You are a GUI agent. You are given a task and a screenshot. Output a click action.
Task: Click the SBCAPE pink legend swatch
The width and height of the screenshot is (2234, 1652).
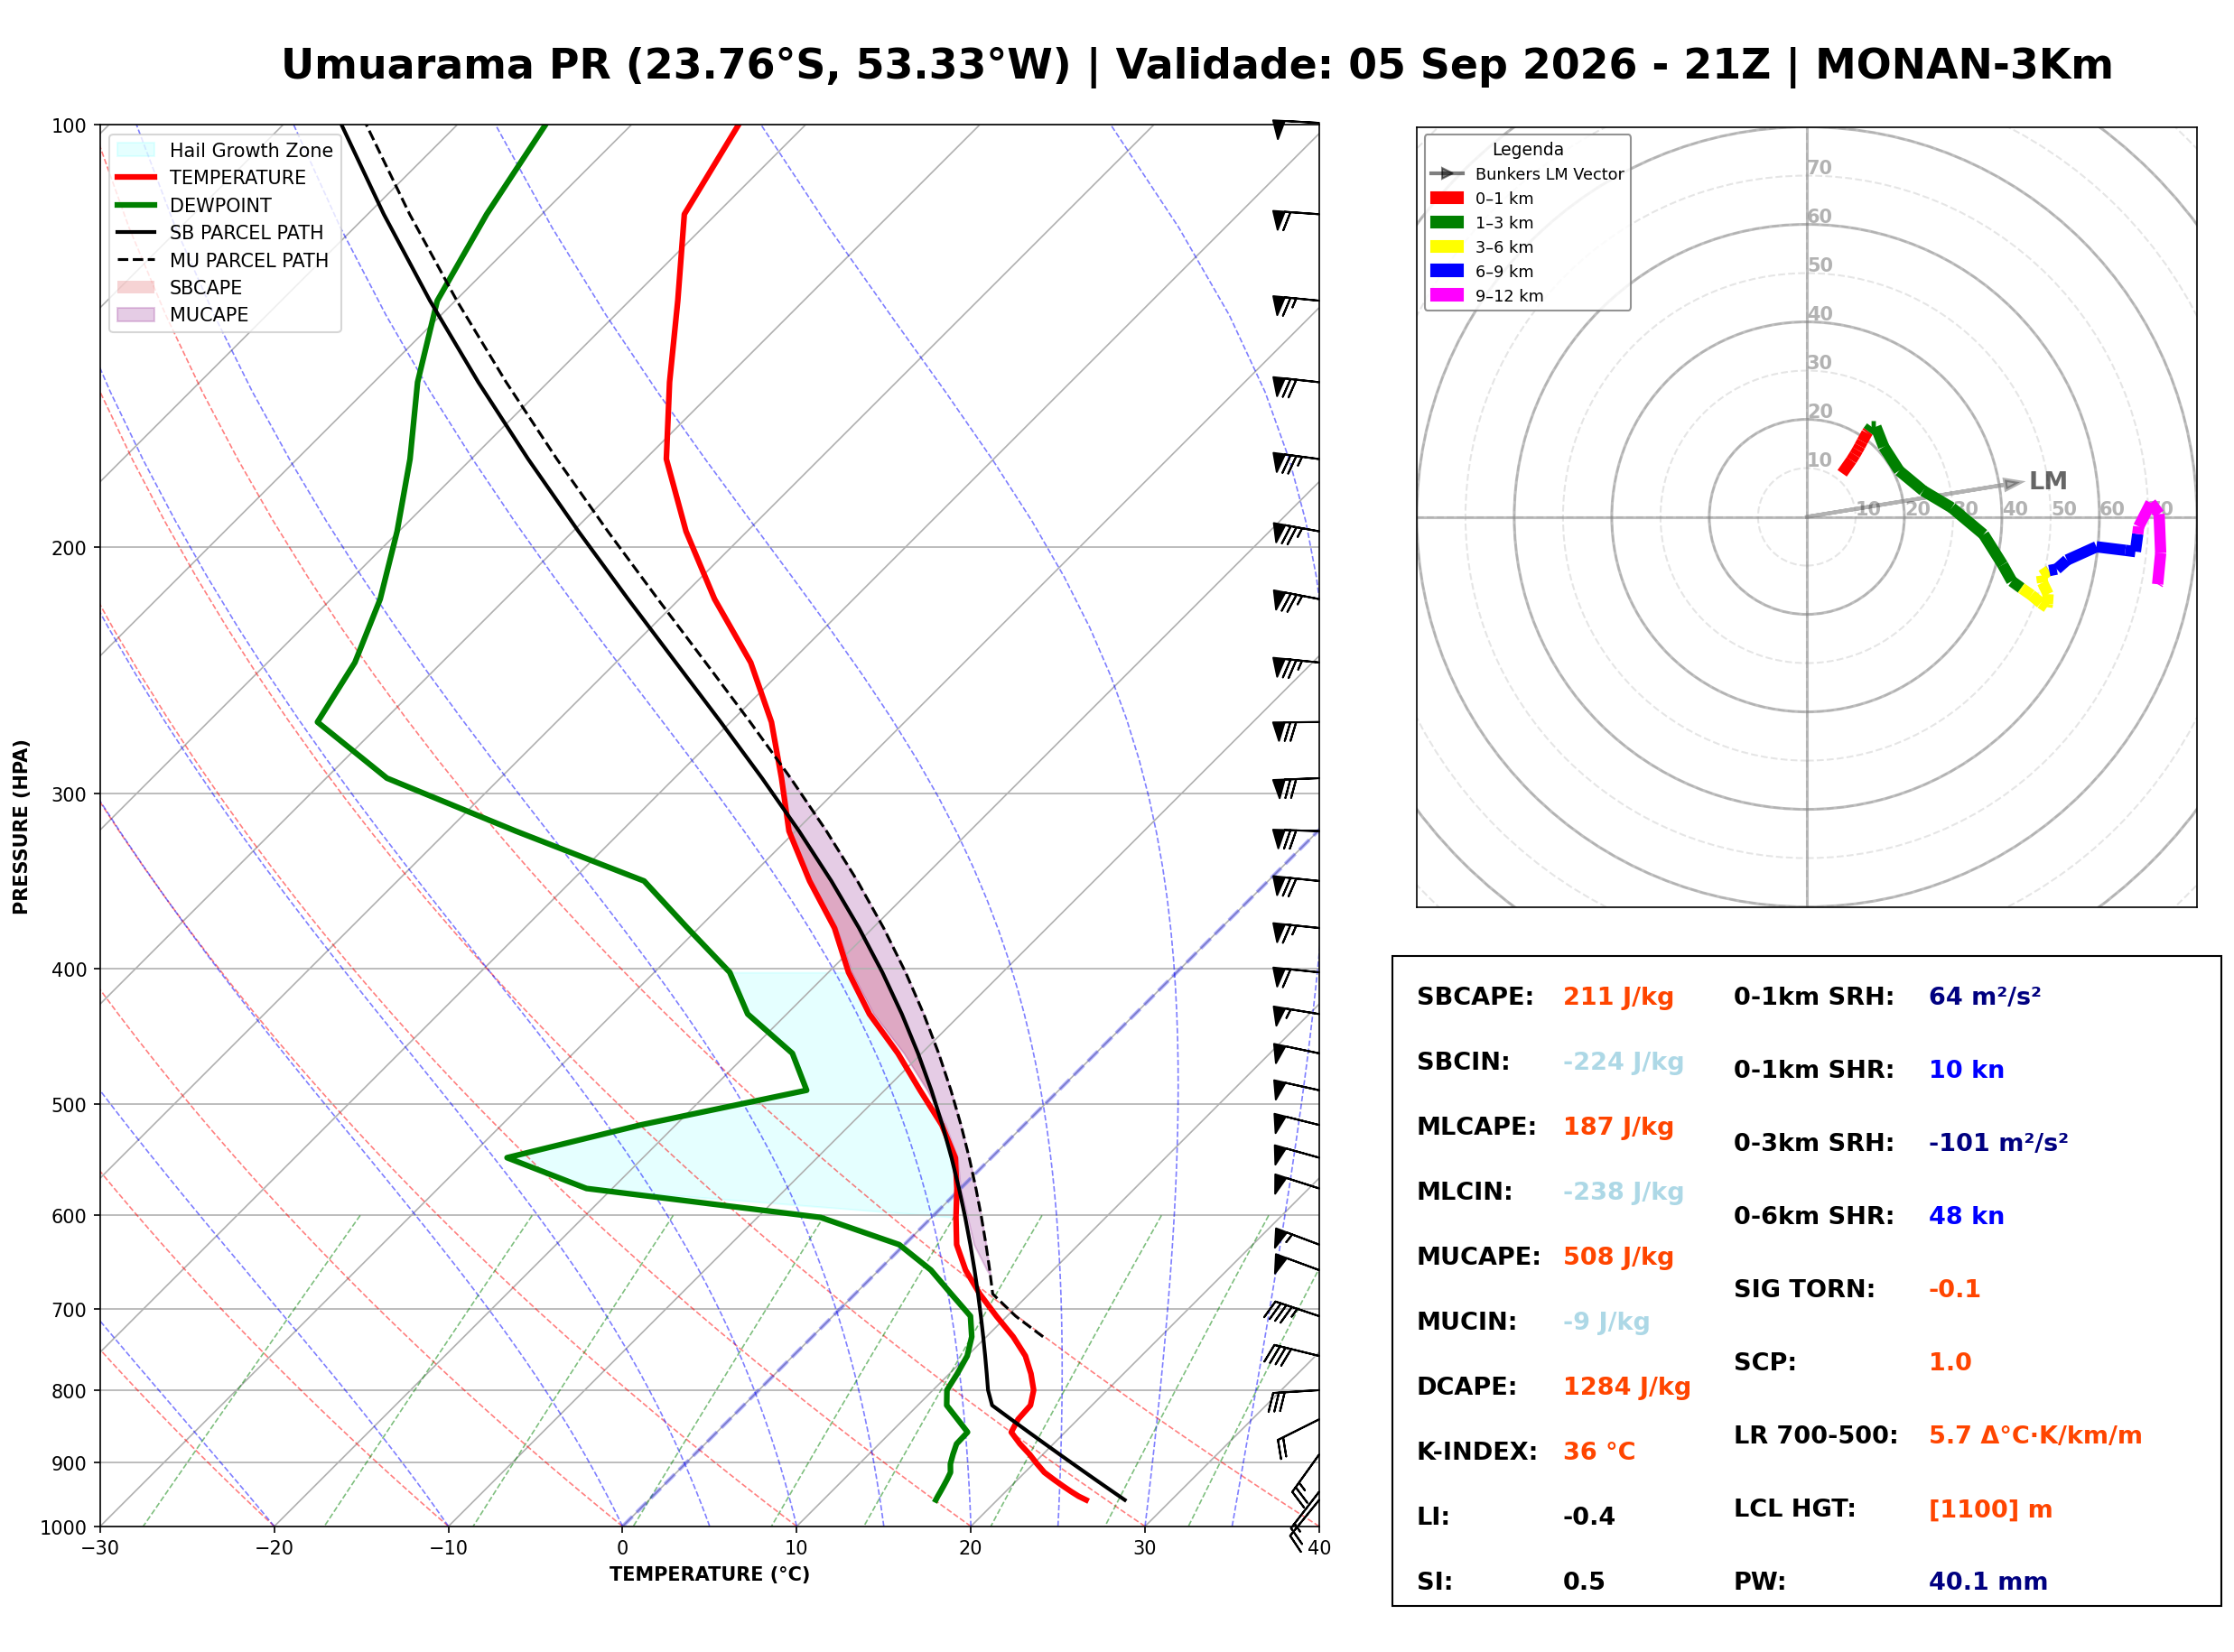point(136,287)
